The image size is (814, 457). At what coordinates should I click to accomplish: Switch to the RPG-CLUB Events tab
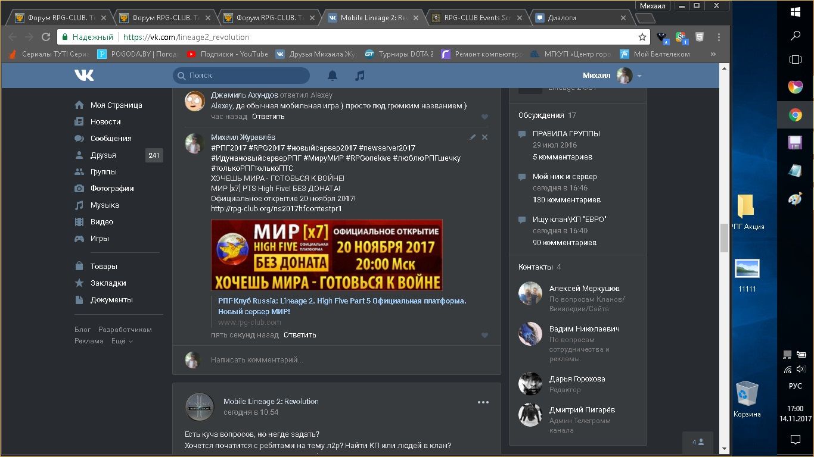pyautogui.click(x=477, y=18)
